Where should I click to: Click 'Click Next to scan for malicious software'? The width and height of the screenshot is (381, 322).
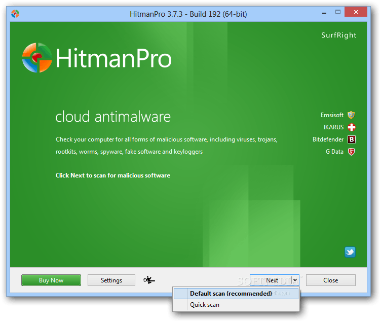tap(113, 175)
